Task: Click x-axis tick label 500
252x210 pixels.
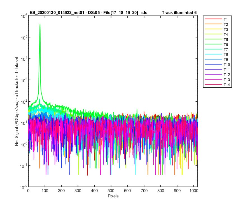Action: 111,191
